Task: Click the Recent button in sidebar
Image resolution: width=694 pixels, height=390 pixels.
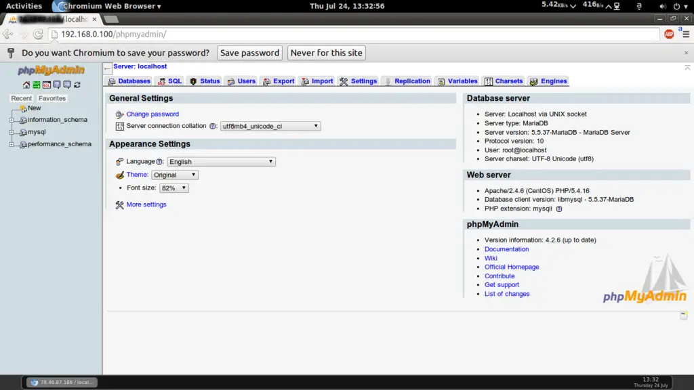Action: click(x=21, y=99)
